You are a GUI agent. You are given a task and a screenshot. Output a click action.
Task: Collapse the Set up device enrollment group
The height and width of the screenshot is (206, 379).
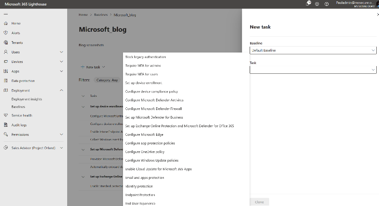point(83,106)
